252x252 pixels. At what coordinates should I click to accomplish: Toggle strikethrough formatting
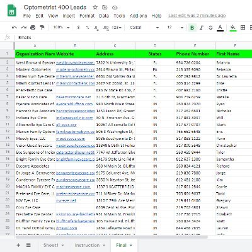(210, 28)
